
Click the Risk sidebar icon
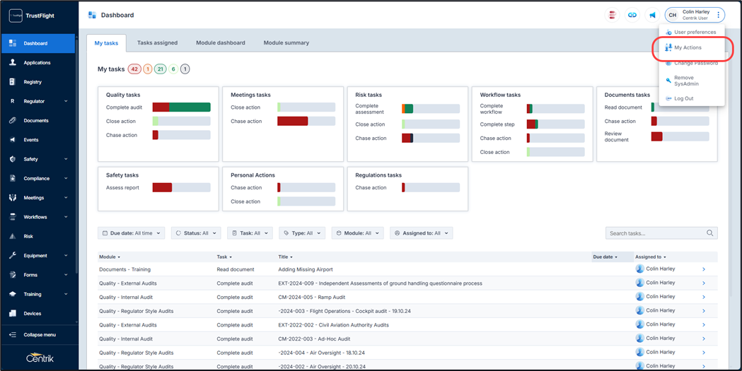tap(12, 237)
